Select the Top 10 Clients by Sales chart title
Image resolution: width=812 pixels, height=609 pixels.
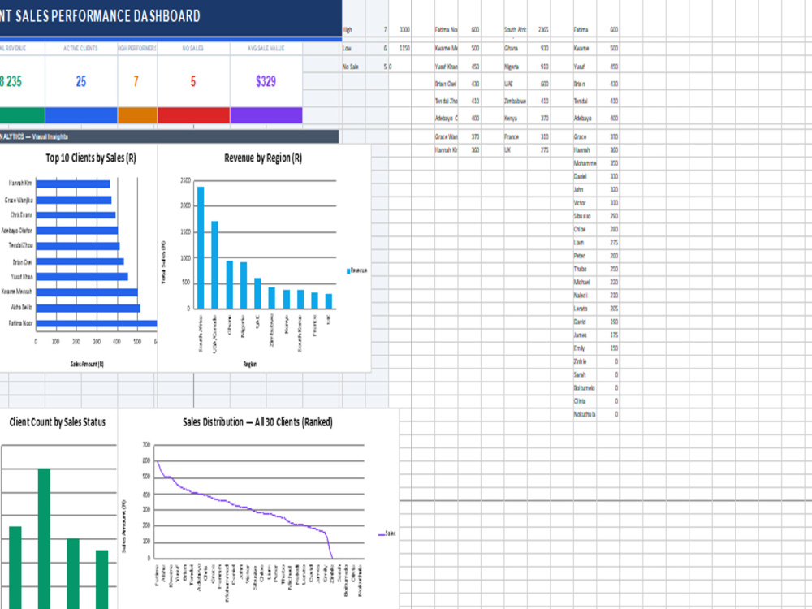[x=91, y=158]
